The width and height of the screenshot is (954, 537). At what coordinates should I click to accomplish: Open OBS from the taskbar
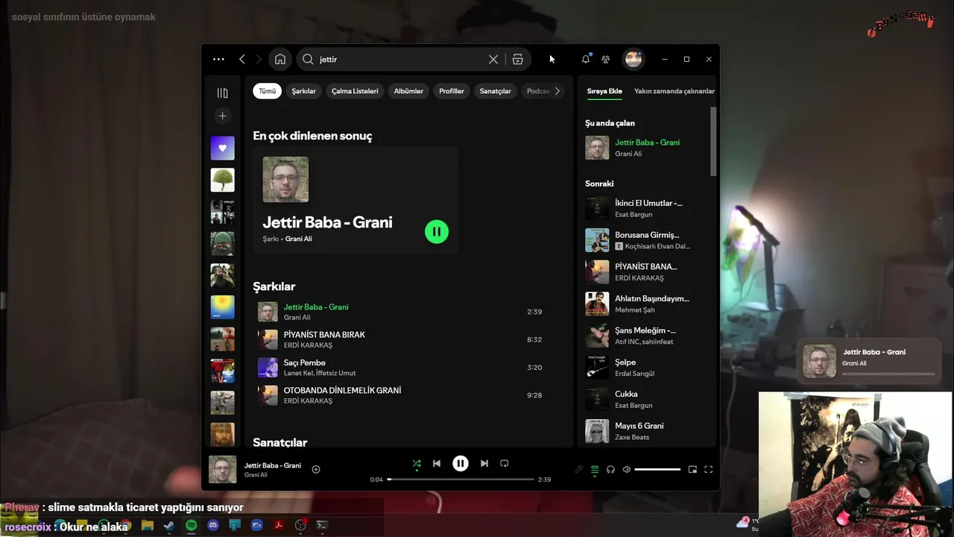(x=301, y=525)
